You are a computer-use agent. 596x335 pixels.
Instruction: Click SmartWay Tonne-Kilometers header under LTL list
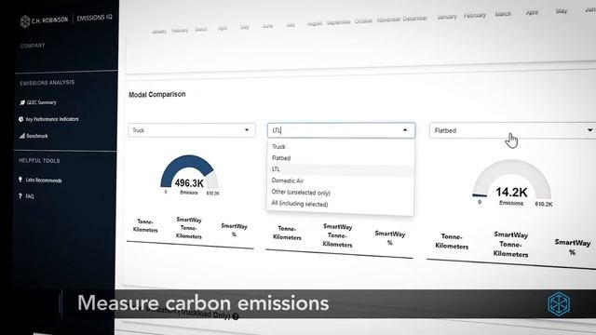tap(337, 235)
